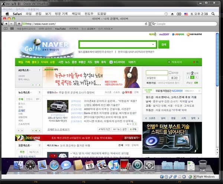Image resolution: width=223 pixels, height=184 pixels.
Task: Open the Intel Turbo Boost ad banner
Action: pyautogui.click(x=172, y=138)
